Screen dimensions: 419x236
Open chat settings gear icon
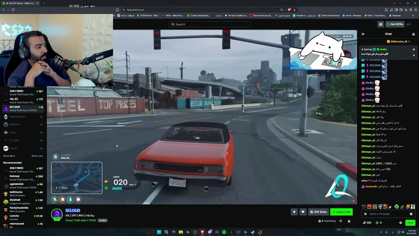coord(400,223)
